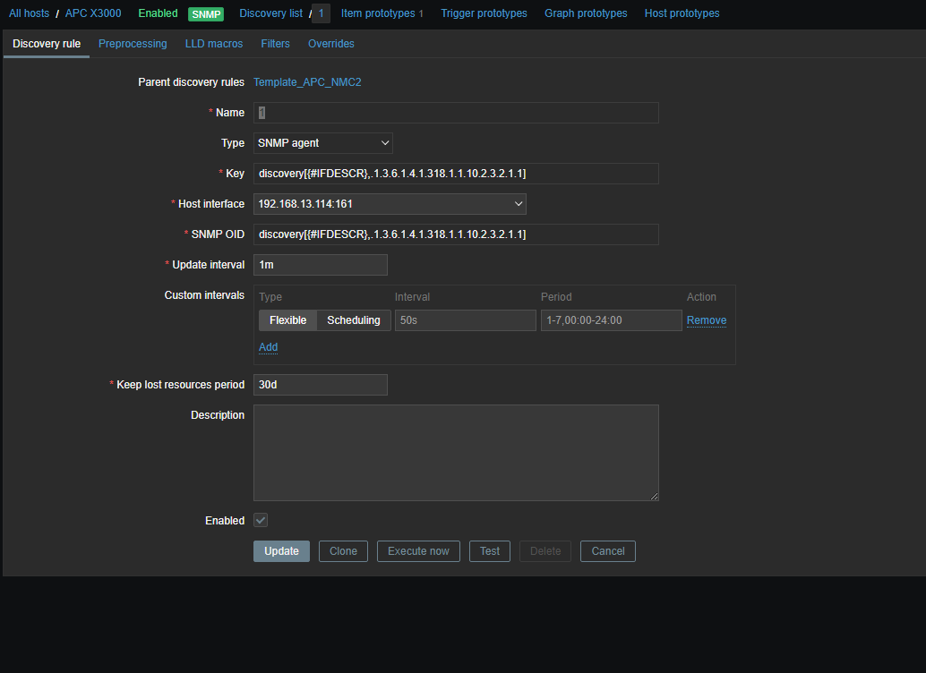Navigate to Item prototypes
This screenshot has height=673, width=926.
click(x=377, y=13)
